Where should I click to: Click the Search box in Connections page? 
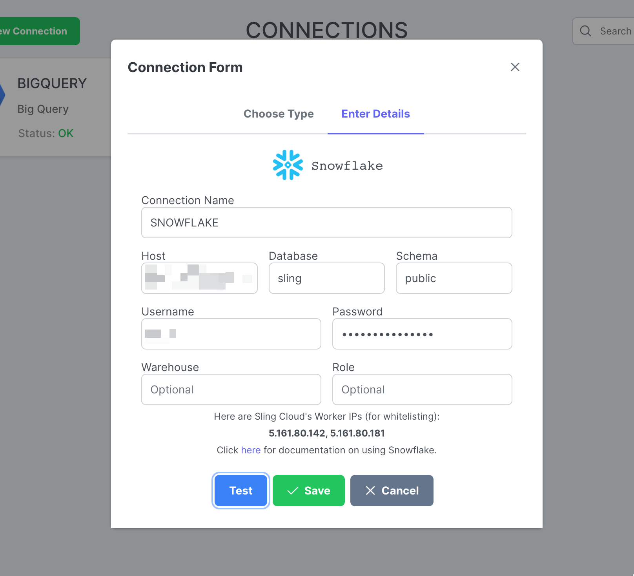[x=603, y=31]
